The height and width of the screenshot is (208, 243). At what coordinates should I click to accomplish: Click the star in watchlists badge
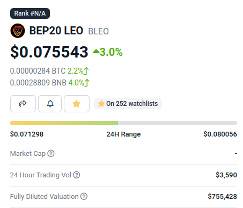(101, 104)
